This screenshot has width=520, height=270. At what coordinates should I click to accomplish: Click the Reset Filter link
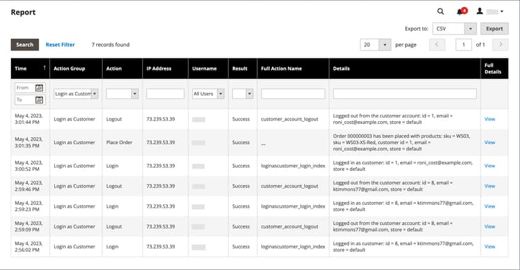tap(60, 45)
